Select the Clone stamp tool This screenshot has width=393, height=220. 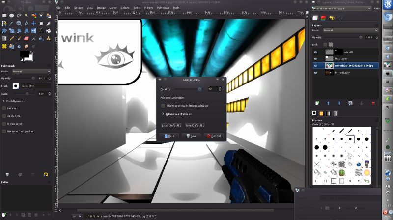(48, 39)
